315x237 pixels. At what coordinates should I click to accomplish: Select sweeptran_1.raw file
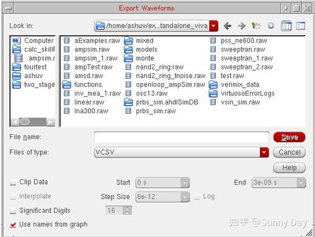point(241,58)
